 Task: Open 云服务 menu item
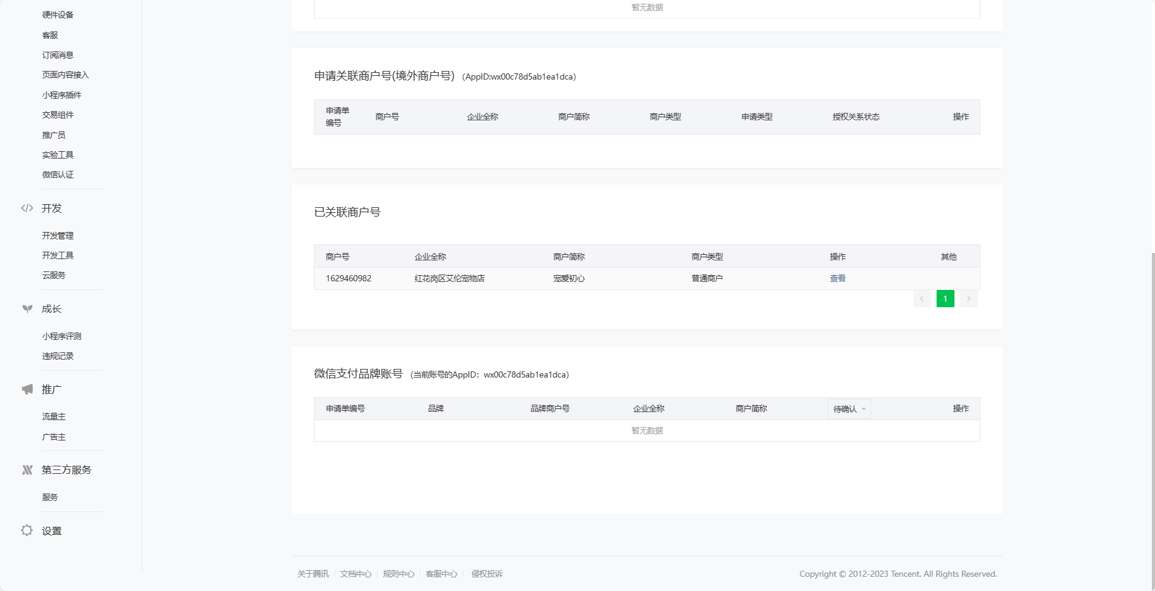54,275
